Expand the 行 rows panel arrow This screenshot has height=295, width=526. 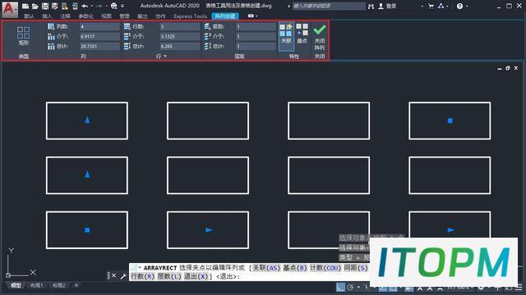click(x=165, y=57)
